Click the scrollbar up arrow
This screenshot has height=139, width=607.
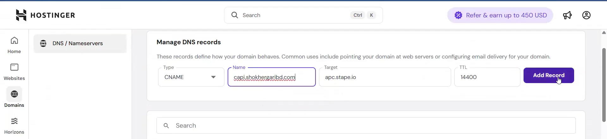tap(604, 33)
